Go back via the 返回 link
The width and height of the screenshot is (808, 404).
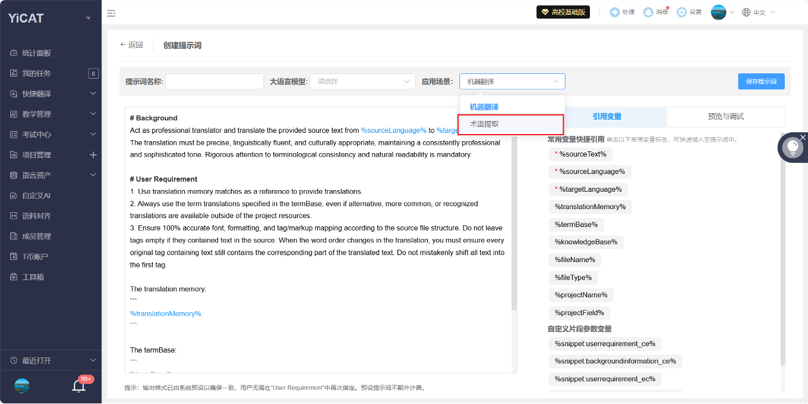[132, 45]
